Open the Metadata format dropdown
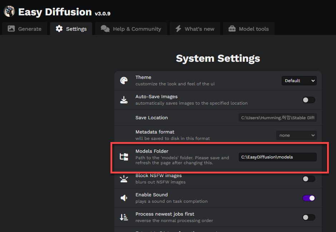Viewport: 336px width, 232px height. pyautogui.click(x=297, y=135)
